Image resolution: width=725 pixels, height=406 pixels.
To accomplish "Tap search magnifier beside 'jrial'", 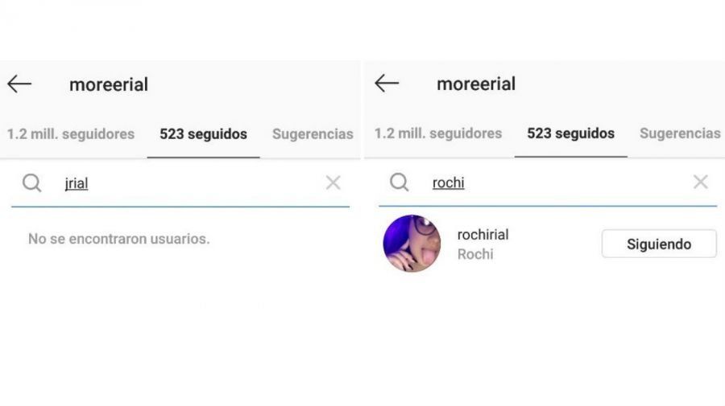I will (32, 183).
